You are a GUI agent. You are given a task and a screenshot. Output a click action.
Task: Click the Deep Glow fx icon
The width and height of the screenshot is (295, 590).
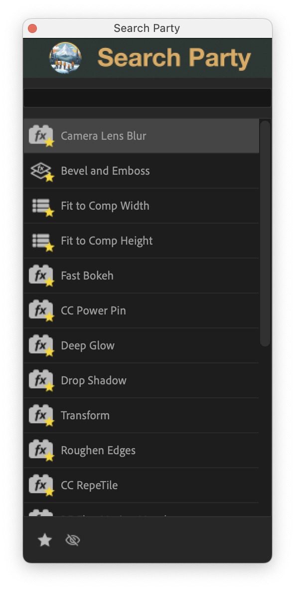tap(42, 345)
